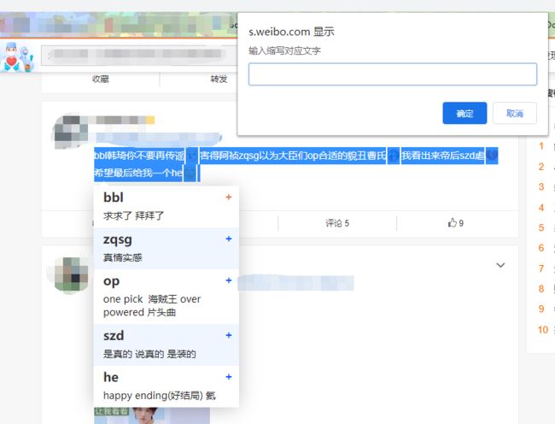
Task: Click the plus icon next to szd
Action: [x=229, y=335]
